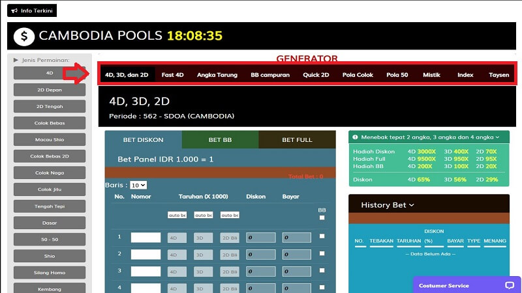Tick the BB header checkbox
This screenshot has width=522, height=293.
(322, 218)
